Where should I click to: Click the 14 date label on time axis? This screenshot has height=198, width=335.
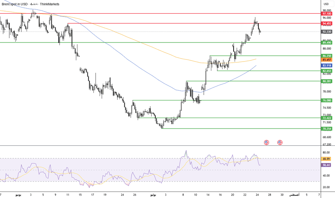point(208,195)
